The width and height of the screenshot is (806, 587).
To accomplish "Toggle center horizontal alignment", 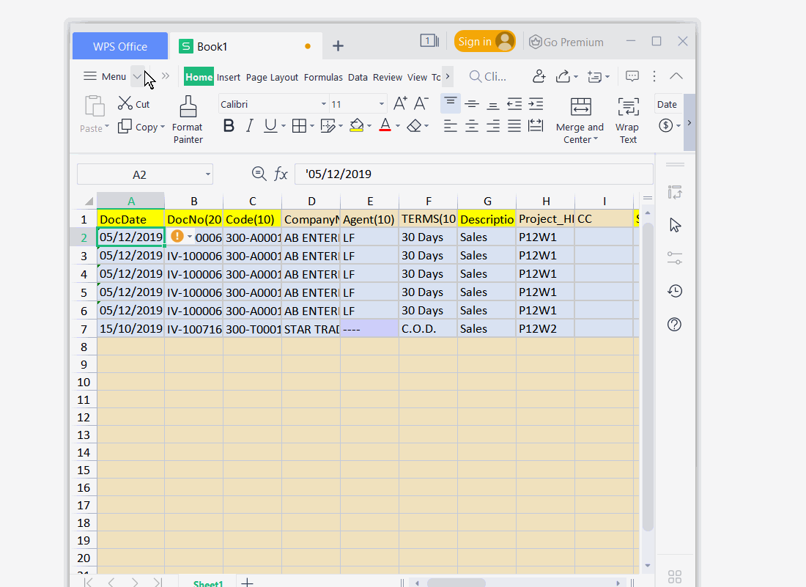I will (472, 126).
